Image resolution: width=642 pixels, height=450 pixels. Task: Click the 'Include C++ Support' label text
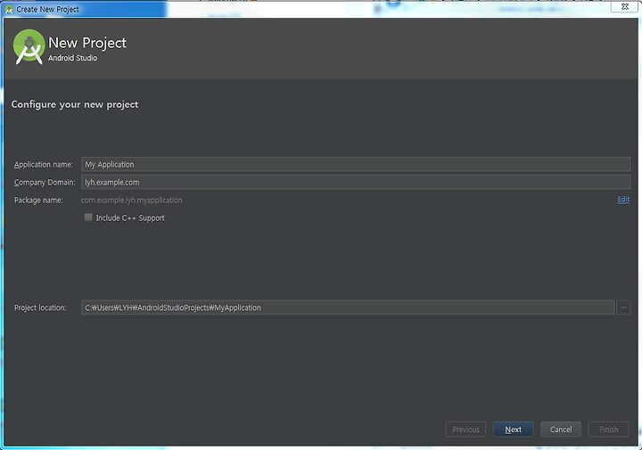[130, 218]
